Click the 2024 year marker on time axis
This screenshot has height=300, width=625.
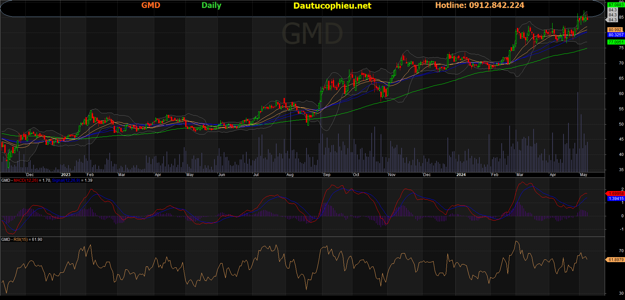click(x=461, y=175)
